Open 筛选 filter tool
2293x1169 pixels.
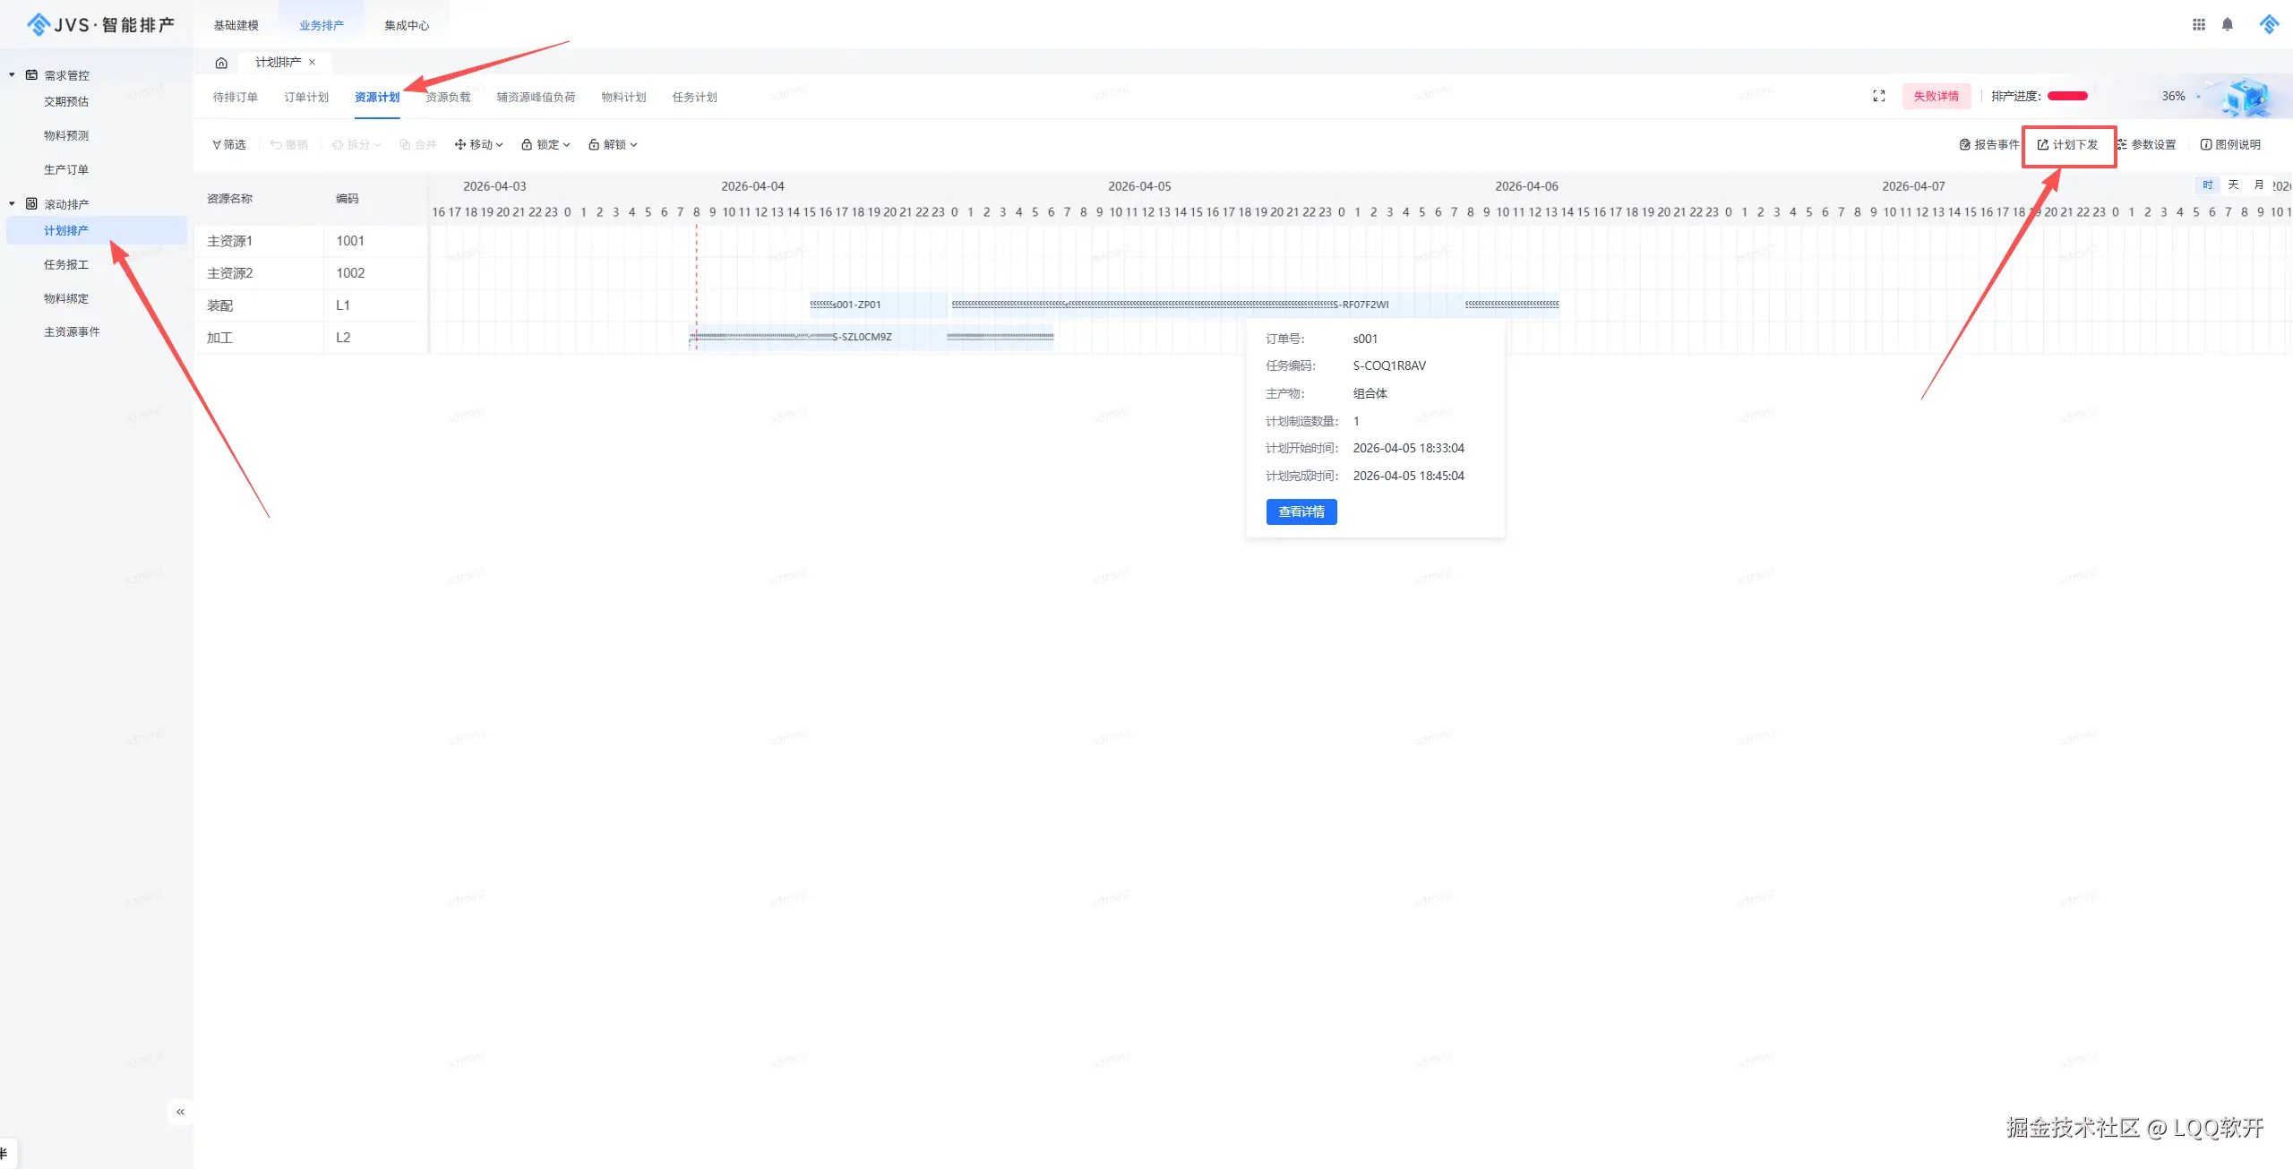229,144
